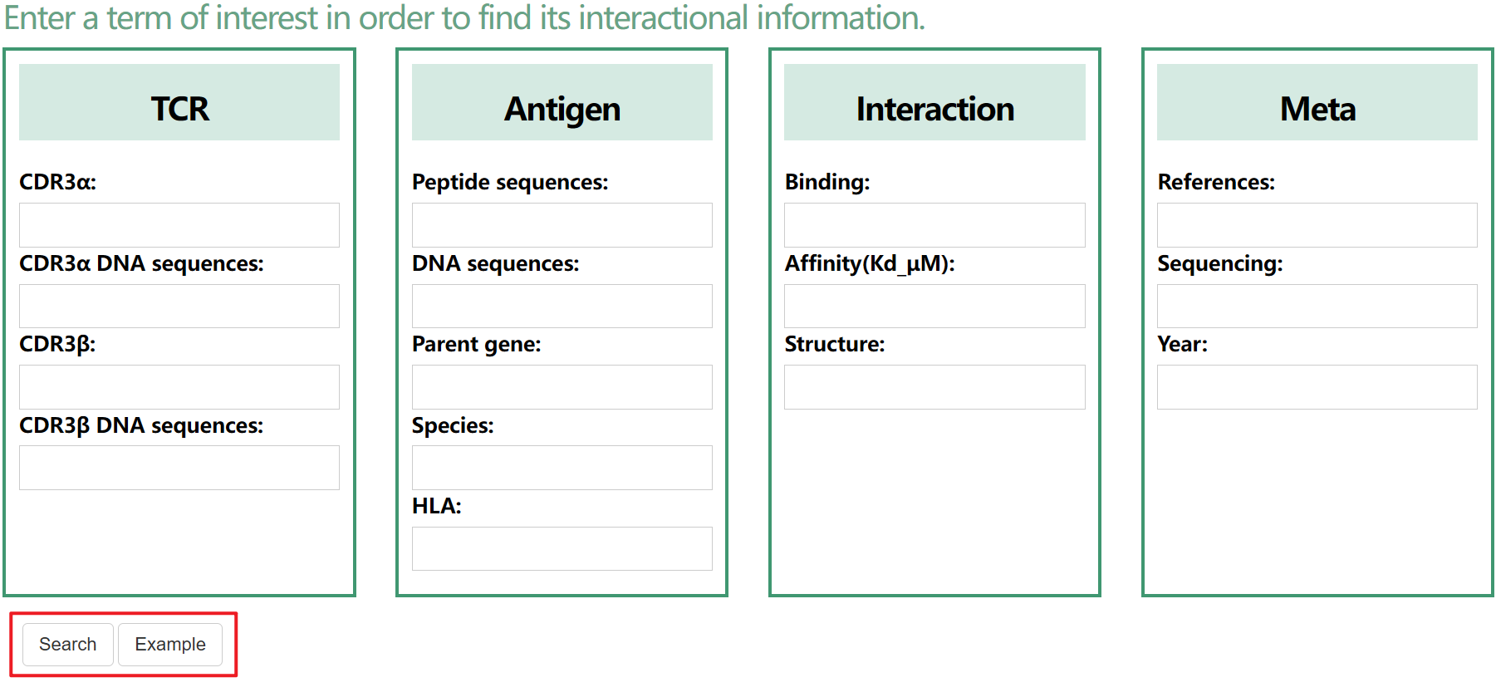The image size is (1496, 697).
Task: Focus the References text field
Action: click(1317, 225)
